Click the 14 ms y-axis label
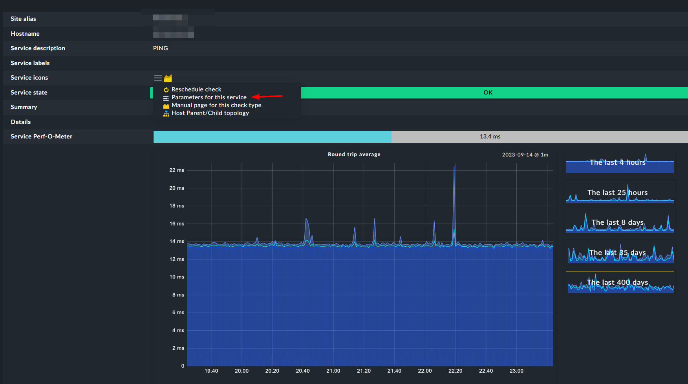Screen dimensions: 688x384 pos(177,242)
